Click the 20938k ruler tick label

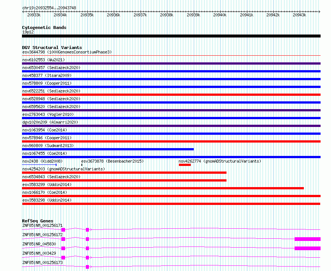(167, 15)
